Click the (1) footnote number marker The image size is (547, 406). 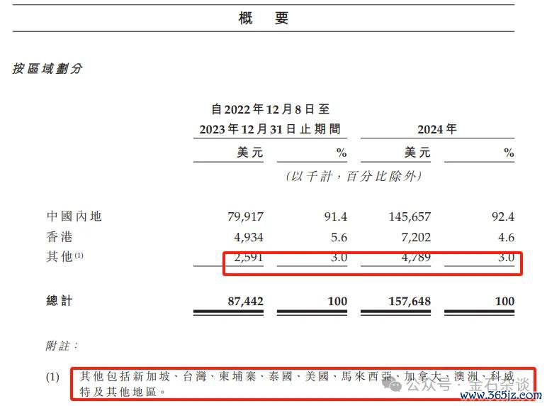coord(52,378)
